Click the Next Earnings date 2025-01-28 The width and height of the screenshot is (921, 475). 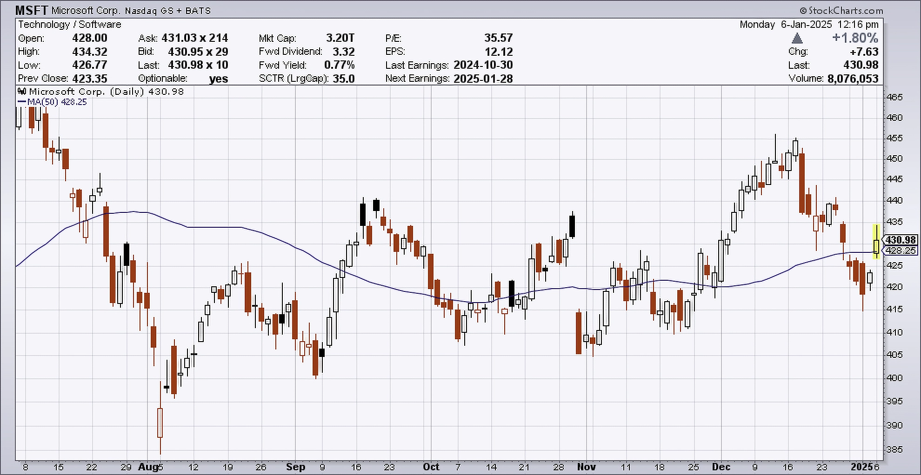pyautogui.click(x=483, y=78)
